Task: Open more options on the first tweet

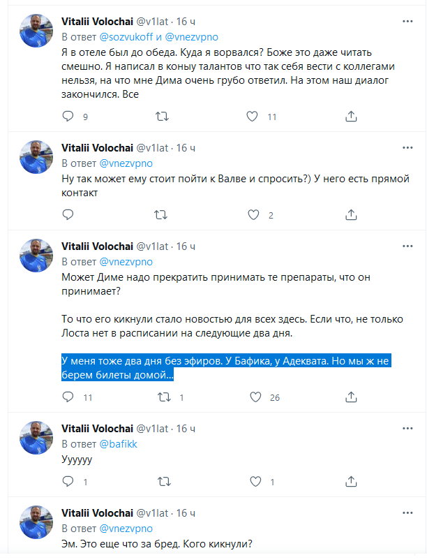Action: point(407,22)
